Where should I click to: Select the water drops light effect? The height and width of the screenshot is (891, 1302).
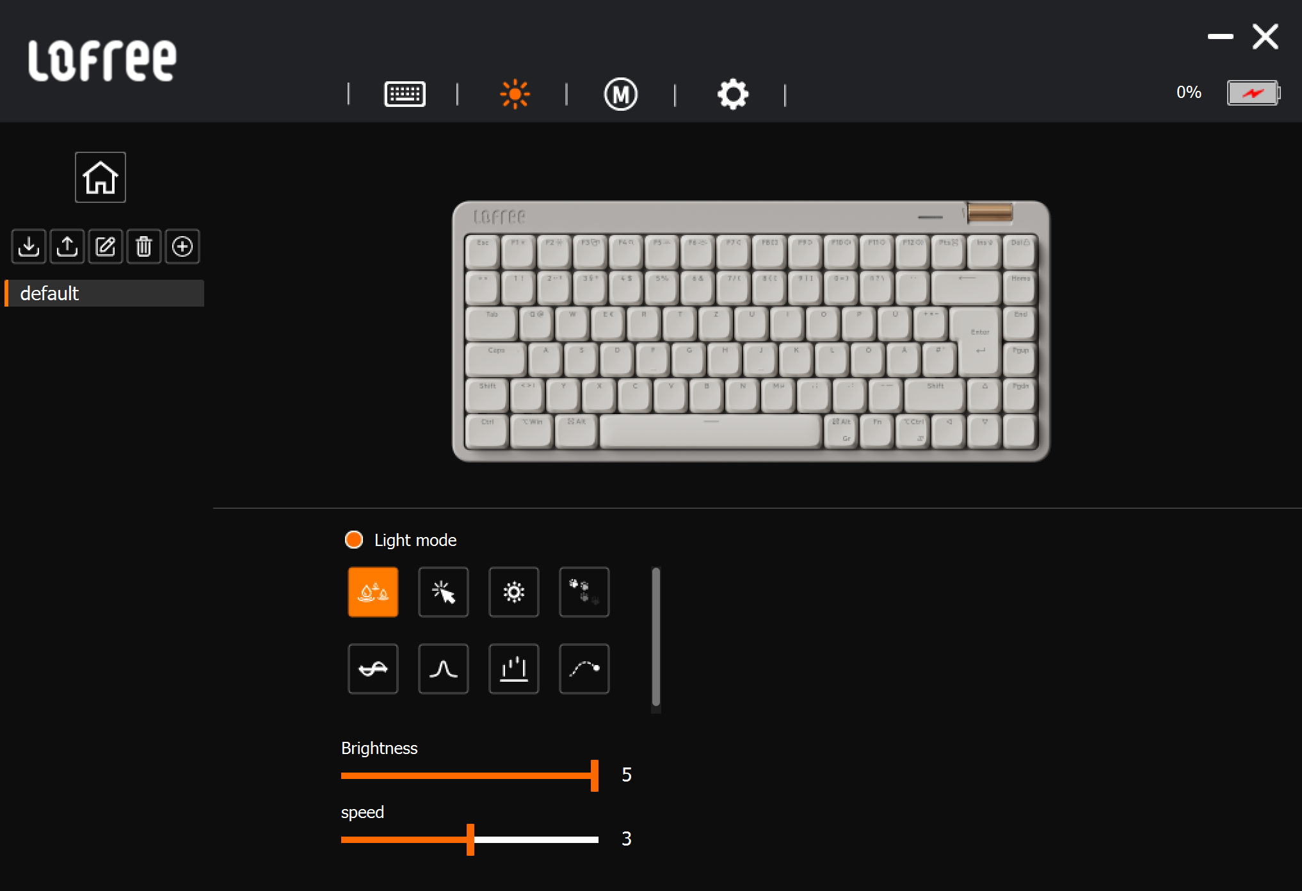[373, 592]
